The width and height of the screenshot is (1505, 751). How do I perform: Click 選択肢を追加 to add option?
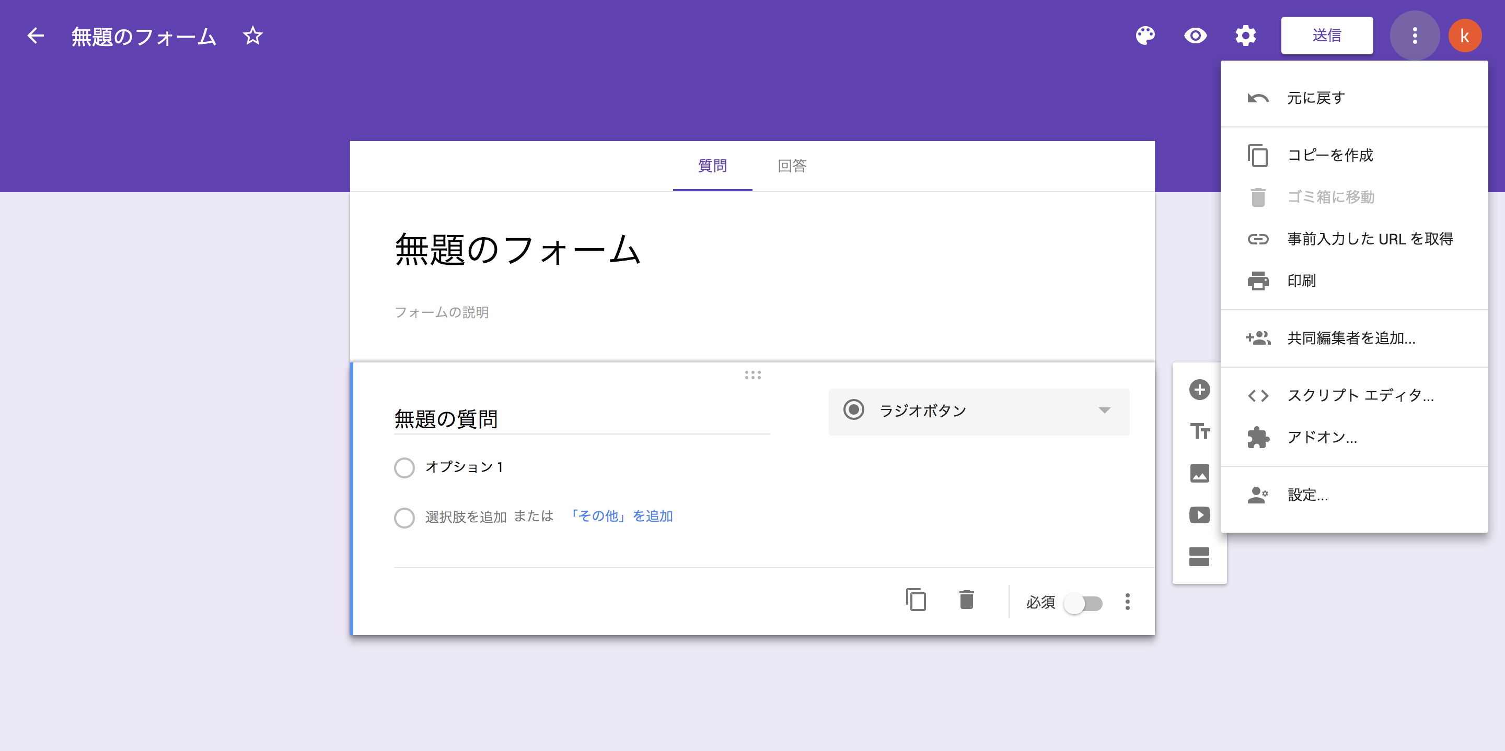tap(466, 517)
